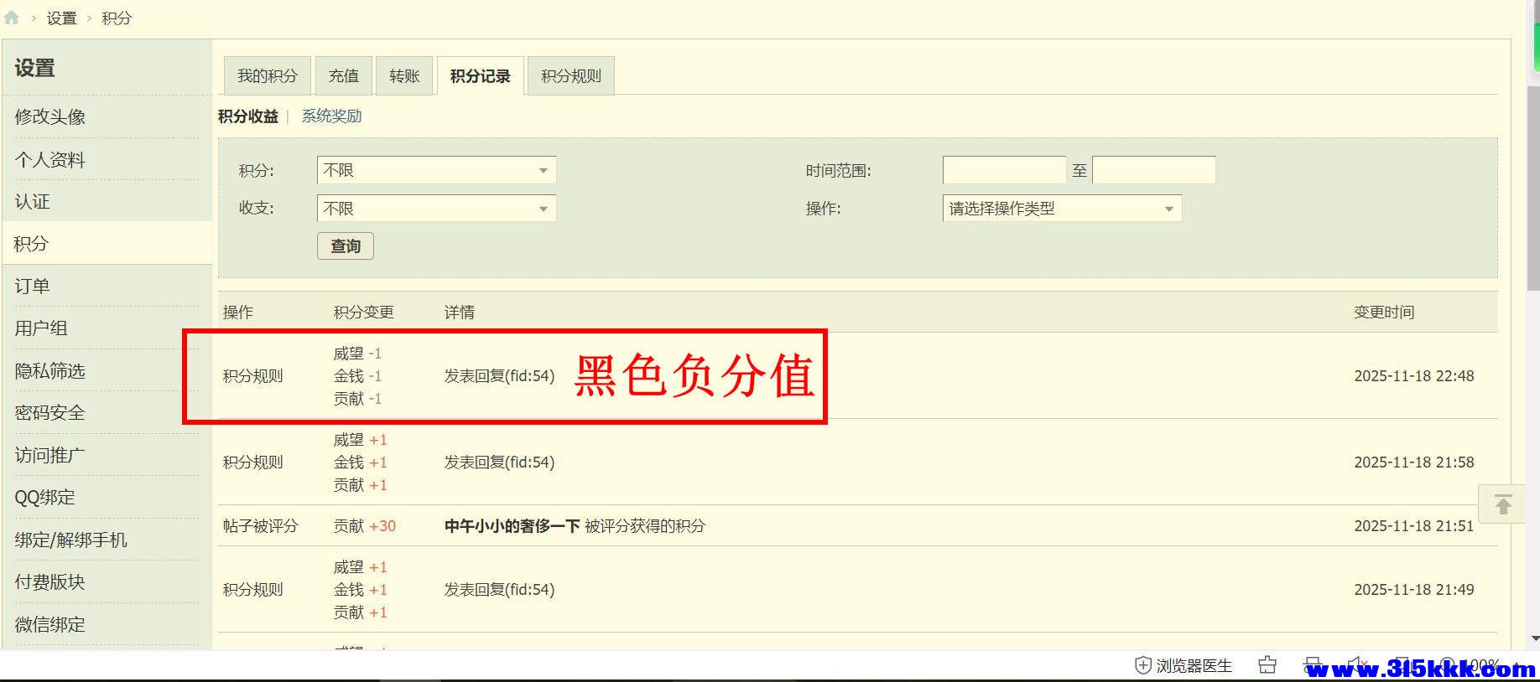Click the 贡献 +30 score change
The image size is (1540, 682).
click(x=364, y=525)
